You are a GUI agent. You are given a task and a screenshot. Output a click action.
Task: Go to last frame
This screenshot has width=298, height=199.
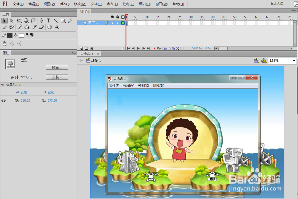pos(148,49)
